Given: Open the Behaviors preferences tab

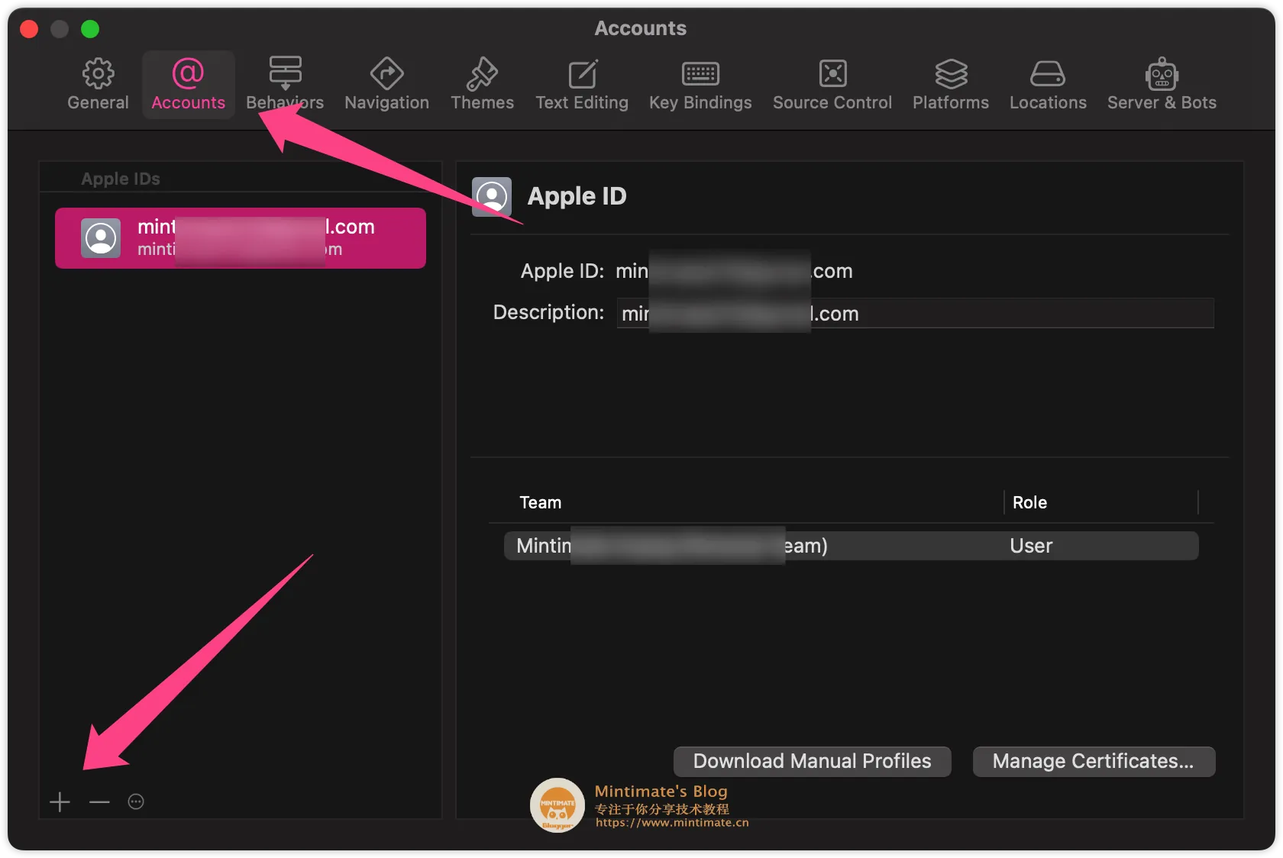Looking at the screenshot, I should coord(285,84).
